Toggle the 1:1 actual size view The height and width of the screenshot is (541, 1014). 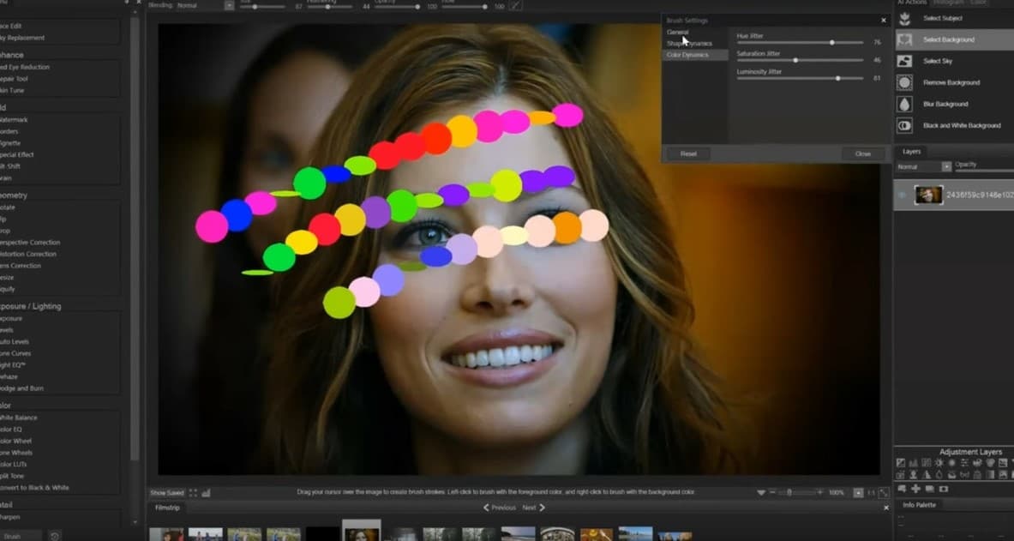tap(871, 493)
